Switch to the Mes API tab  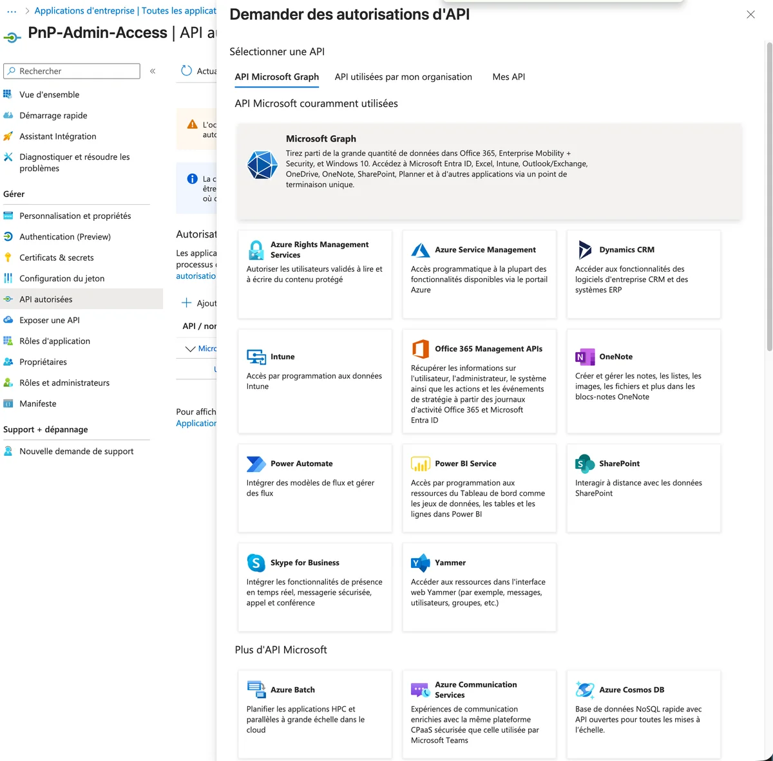pos(509,77)
